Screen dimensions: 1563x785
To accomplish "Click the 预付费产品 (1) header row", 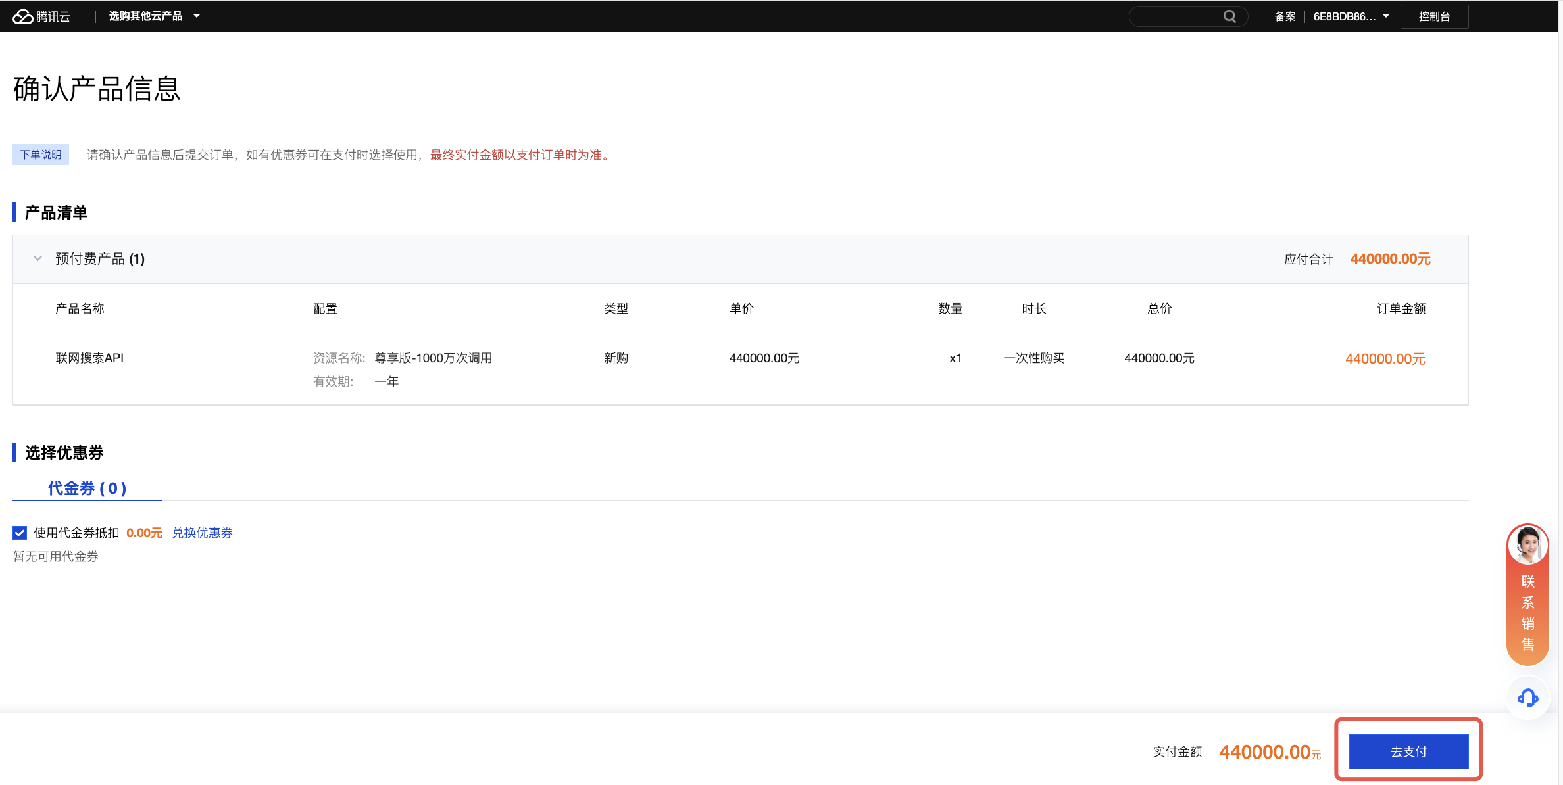I will point(100,259).
